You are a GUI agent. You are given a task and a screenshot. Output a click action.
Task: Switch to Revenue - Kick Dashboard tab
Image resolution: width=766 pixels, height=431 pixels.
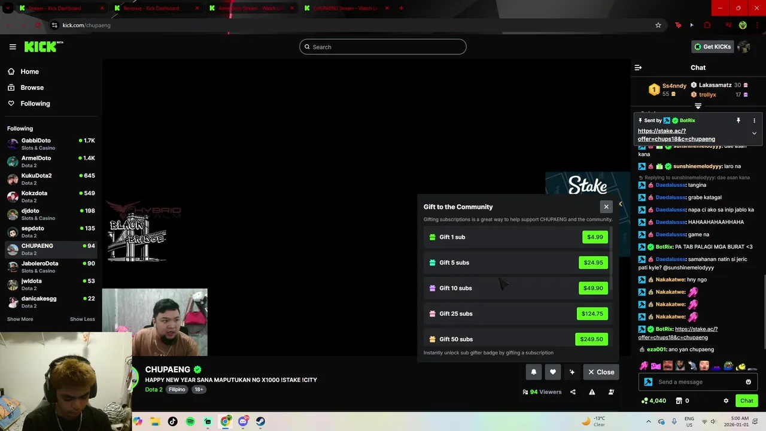(x=158, y=8)
